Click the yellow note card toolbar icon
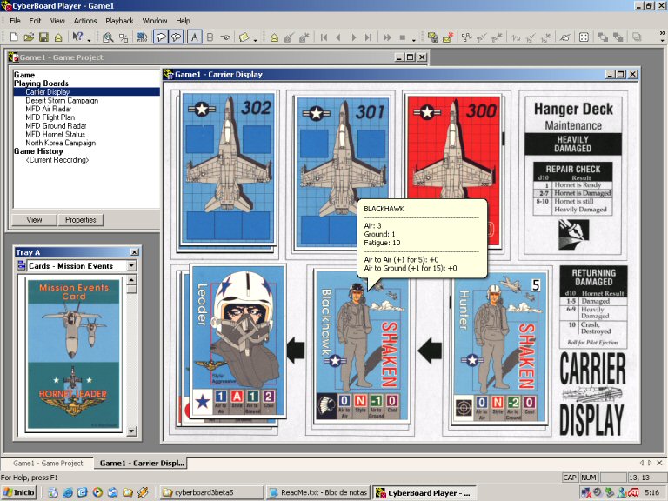The image size is (668, 501). point(244,37)
